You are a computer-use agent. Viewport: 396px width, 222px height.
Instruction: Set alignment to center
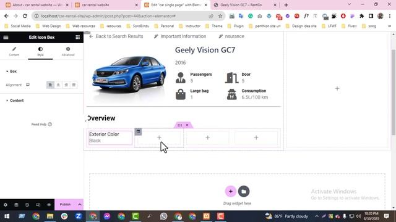point(58,85)
